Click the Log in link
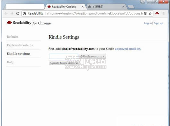This screenshot has height=126, width=170. (x=148, y=23)
